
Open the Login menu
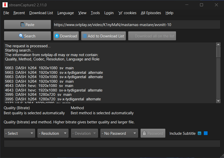pos(109,13)
